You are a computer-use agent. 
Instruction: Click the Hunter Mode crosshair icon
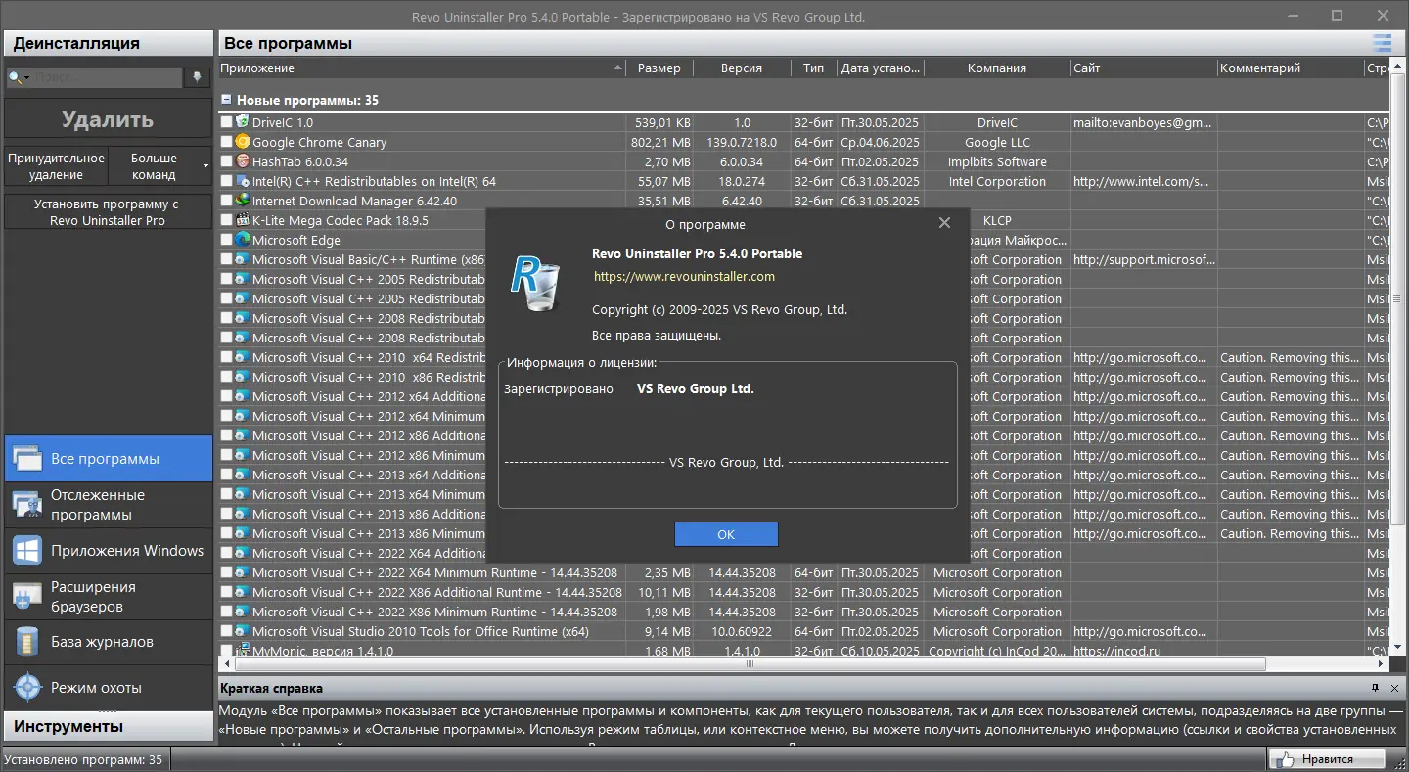tap(27, 688)
